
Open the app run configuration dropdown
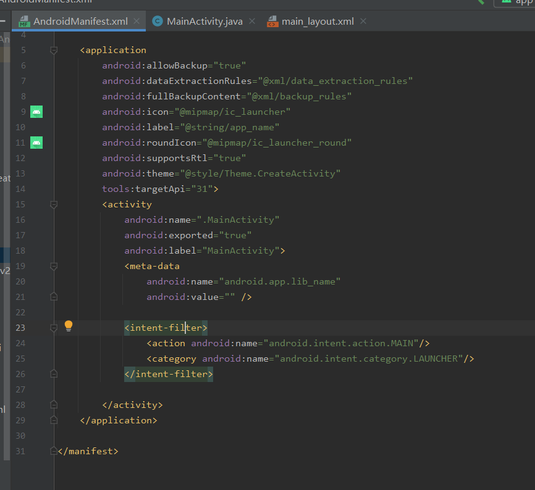[x=516, y=2]
